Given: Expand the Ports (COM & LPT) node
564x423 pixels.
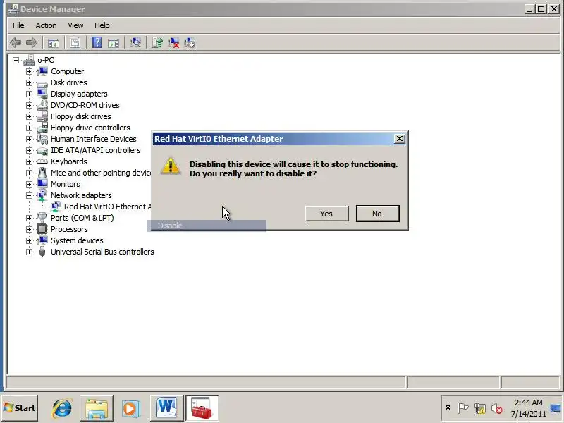Looking at the screenshot, I should coord(29,218).
